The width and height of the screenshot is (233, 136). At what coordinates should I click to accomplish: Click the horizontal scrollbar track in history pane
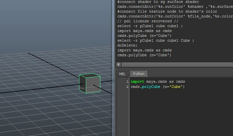tap(177, 65)
